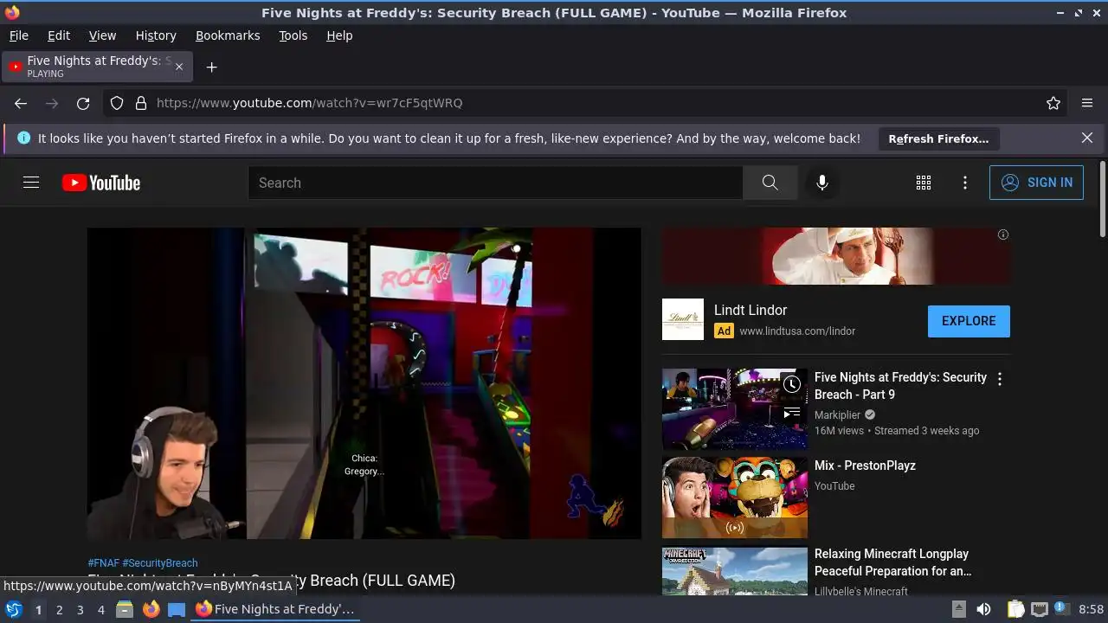Open the Firefox launcher in the taskbar
Screen dimensions: 1108x623
click(151, 609)
